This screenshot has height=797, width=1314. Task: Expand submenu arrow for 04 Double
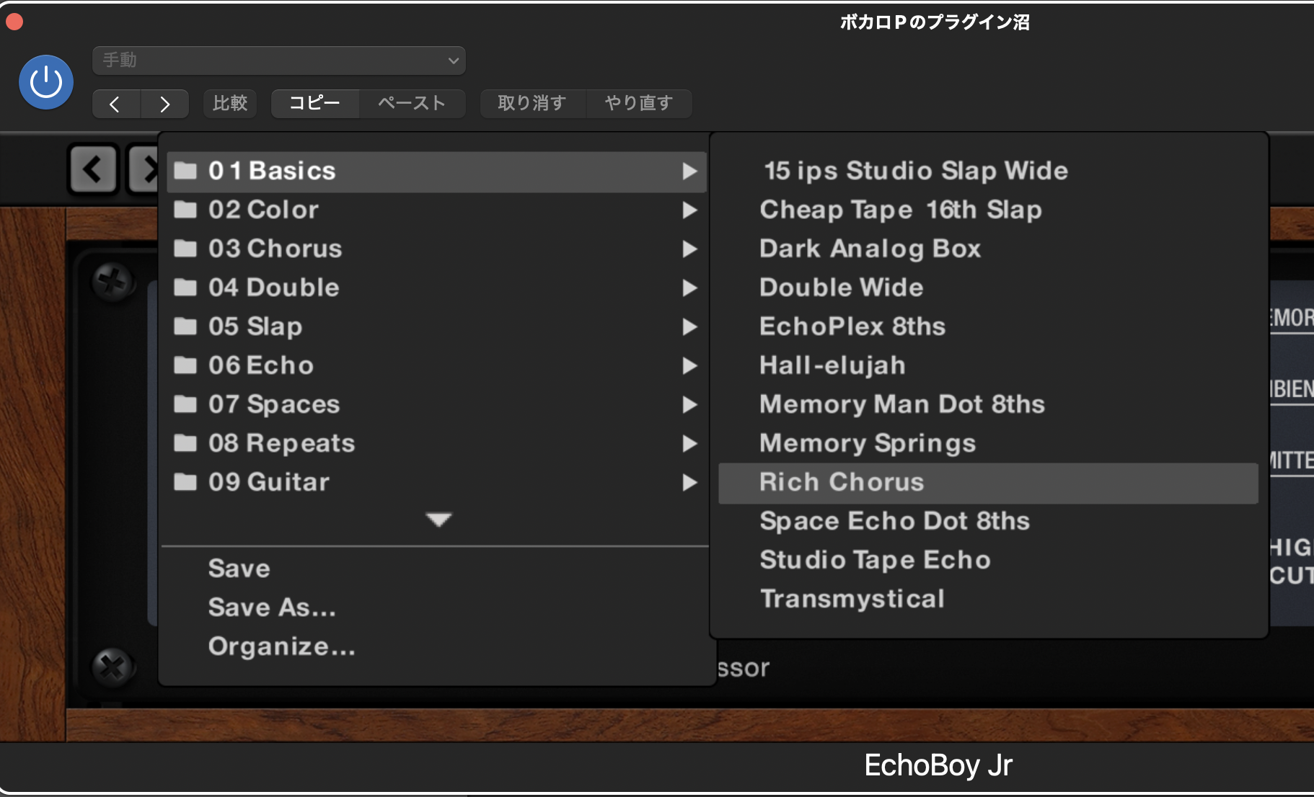tap(689, 288)
